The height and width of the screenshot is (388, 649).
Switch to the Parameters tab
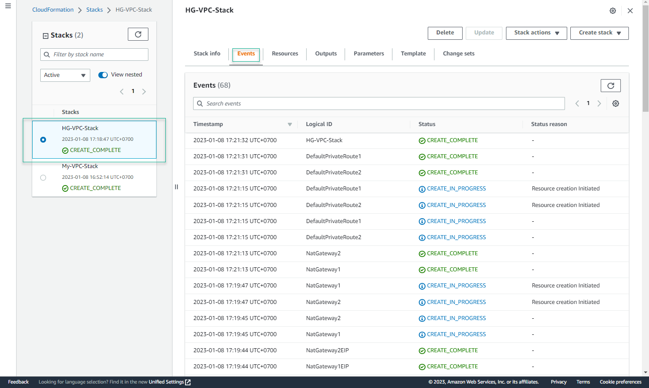pyautogui.click(x=369, y=54)
